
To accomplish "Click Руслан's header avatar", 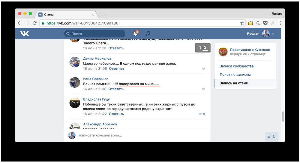I will click(266, 34).
